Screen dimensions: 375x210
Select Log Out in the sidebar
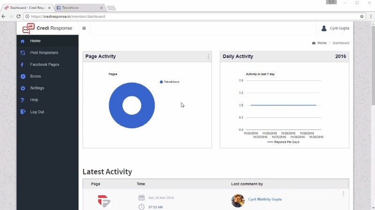47,112
